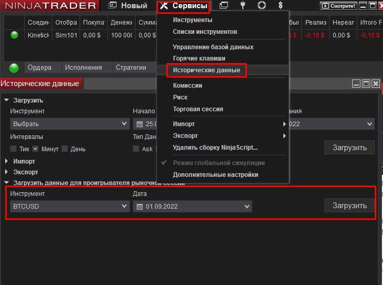Screen dimensions: 383x285
Task: Open the Новый menu
Action: [x=128, y=6]
